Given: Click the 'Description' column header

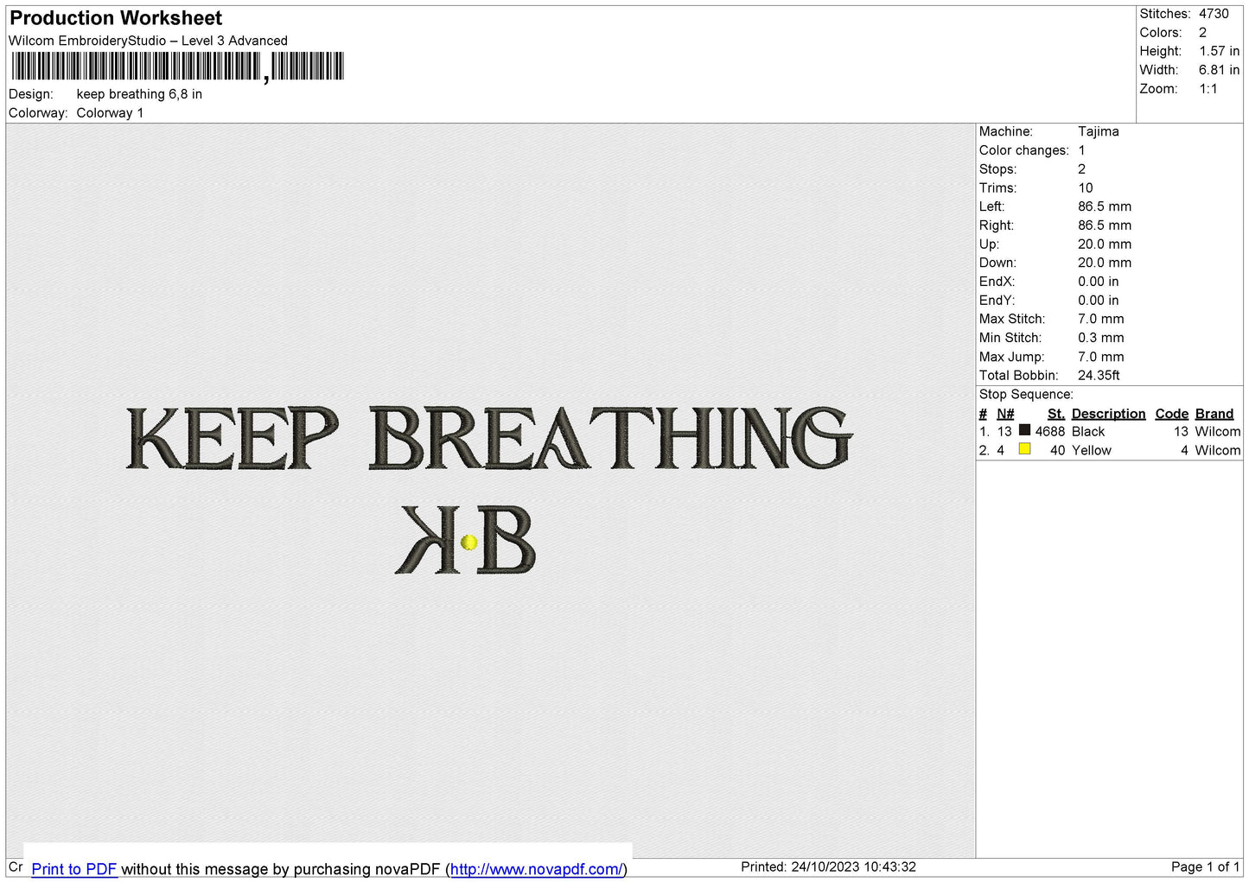Looking at the screenshot, I should pos(1108,414).
